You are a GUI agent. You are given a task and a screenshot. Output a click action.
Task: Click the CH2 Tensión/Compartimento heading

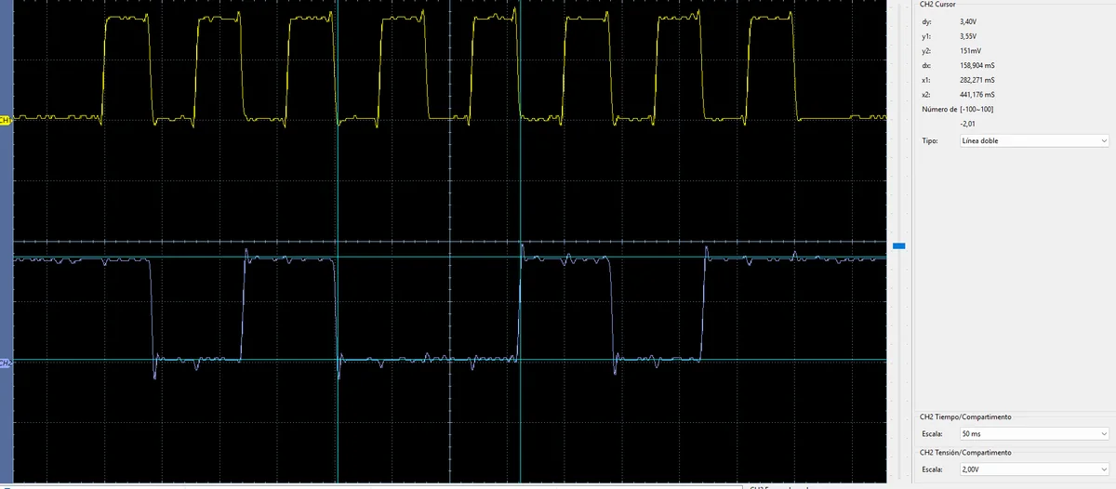[x=964, y=452]
